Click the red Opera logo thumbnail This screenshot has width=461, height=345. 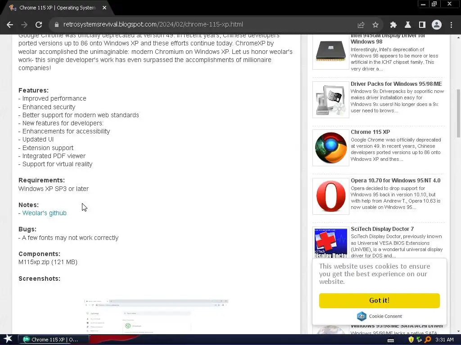[331, 196]
